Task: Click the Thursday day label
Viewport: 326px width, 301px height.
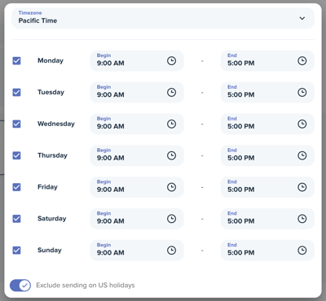Action: click(x=52, y=155)
